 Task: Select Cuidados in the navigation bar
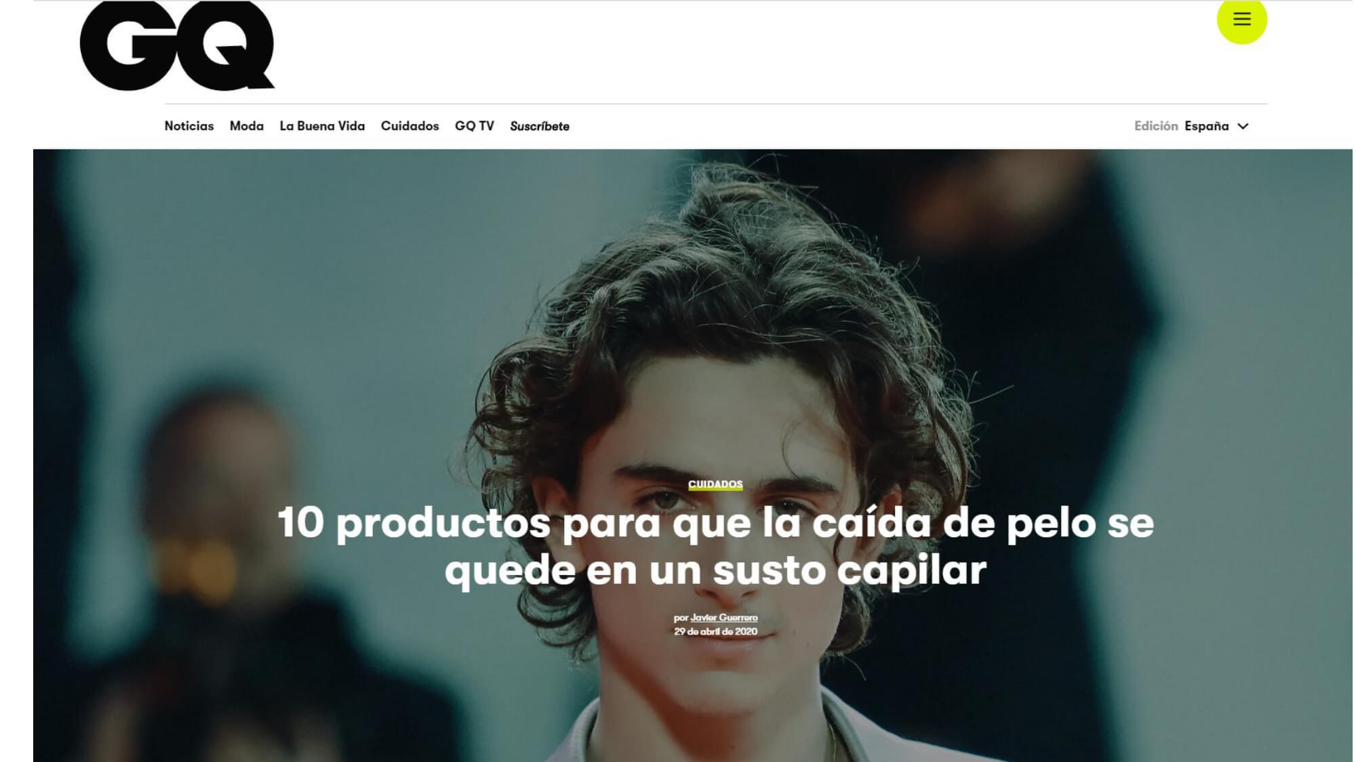point(410,126)
